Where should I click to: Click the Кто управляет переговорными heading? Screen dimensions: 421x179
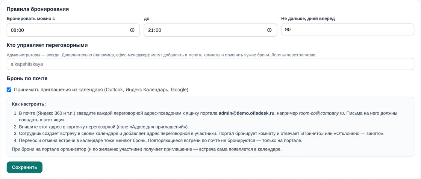(x=47, y=45)
